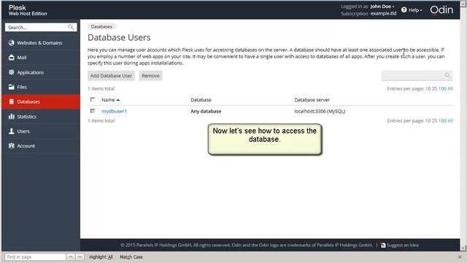Open the Statistics section
467x263 pixels.
[x=41, y=116]
